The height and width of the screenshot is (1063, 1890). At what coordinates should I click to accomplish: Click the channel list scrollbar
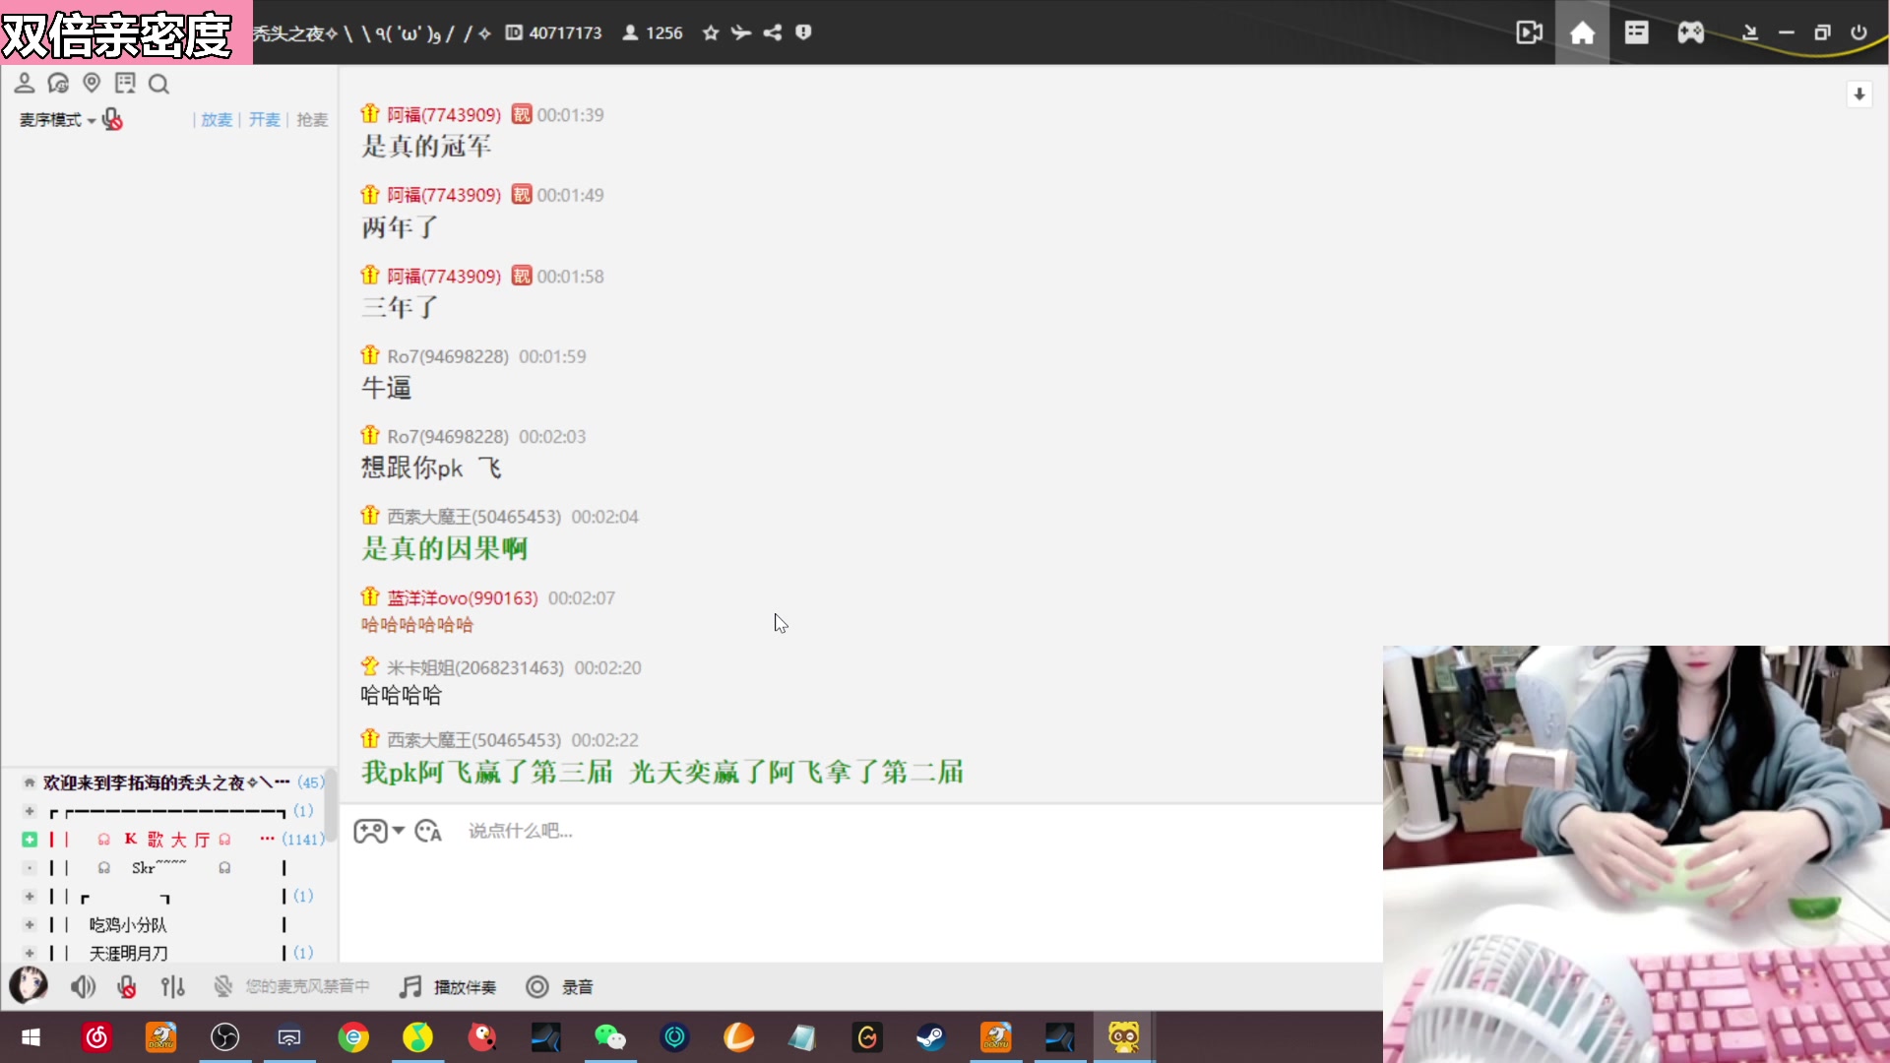pos(331,807)
